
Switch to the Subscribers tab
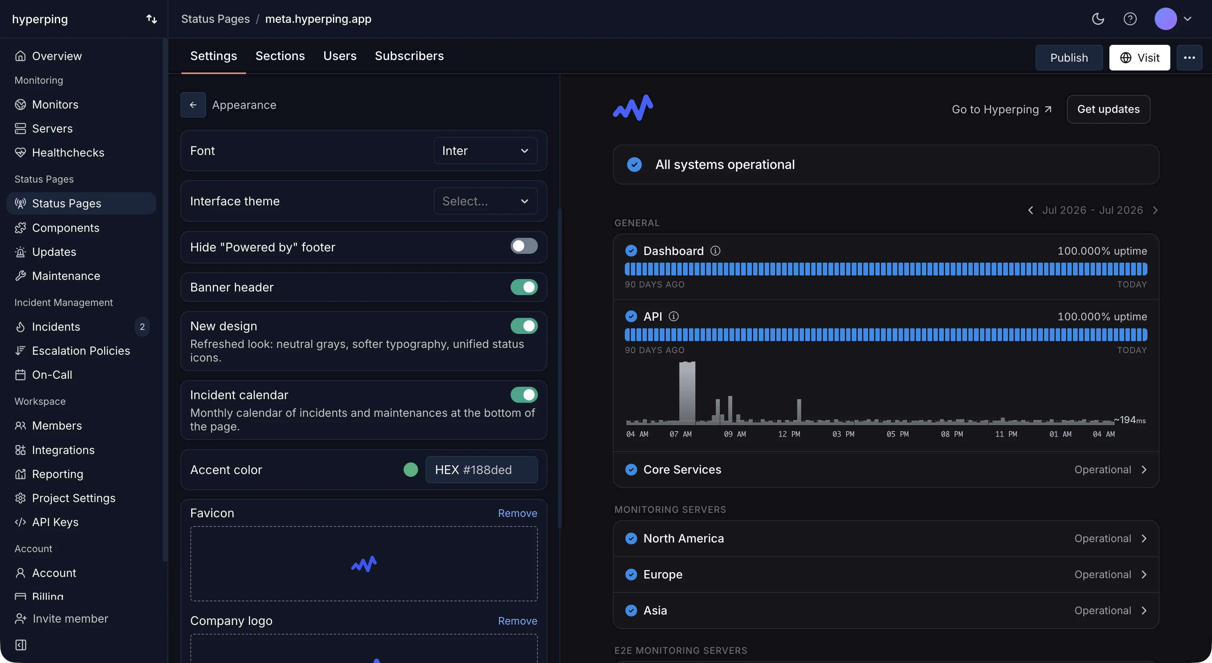click(409, 56)
